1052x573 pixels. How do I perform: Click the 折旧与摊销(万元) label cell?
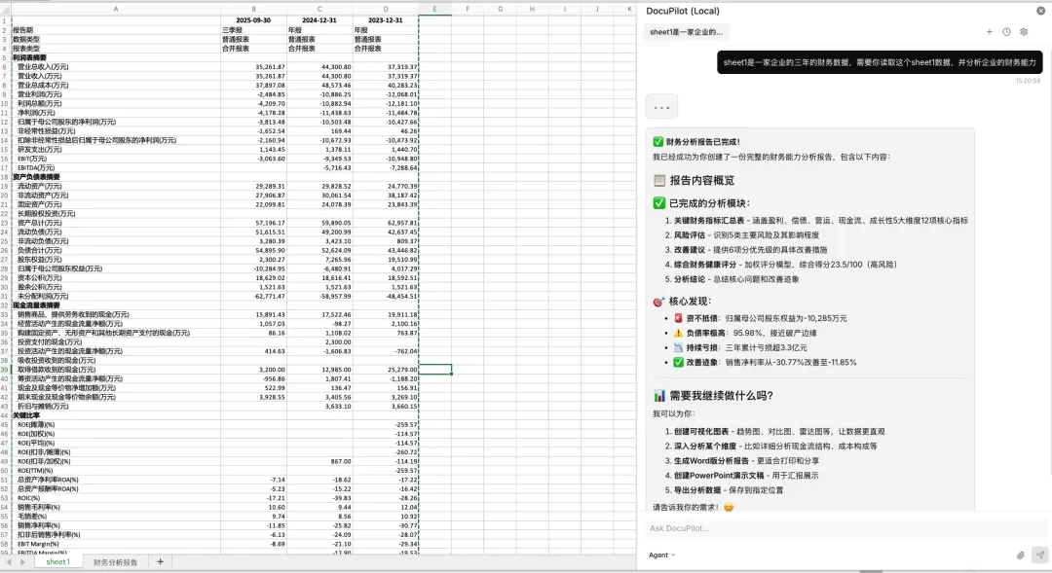click(115, 406)
